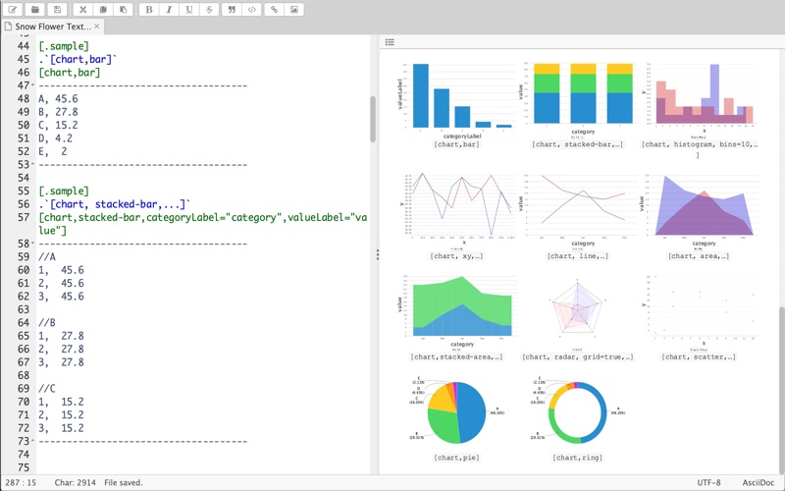Select the stacked-bar chart preview image

[x=577, y=99]
